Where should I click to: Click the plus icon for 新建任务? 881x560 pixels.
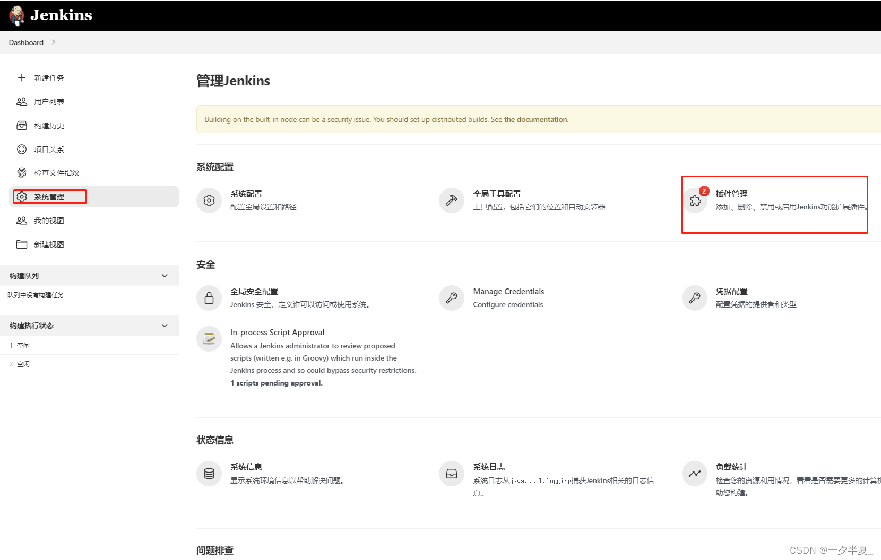[x=22, y=78]
